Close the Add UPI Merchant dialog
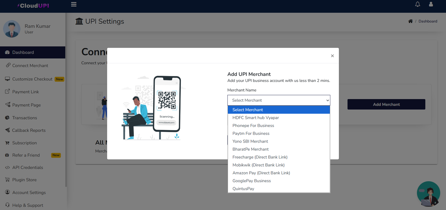 (332, 56)
